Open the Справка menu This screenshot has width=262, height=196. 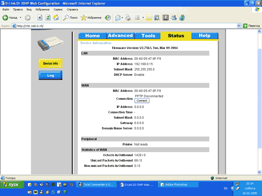tap(72, 9)
